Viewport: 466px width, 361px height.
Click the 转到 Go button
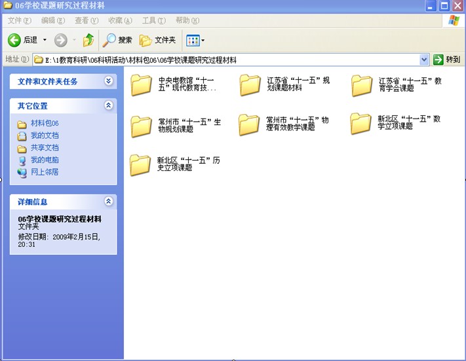(x=447, y=60)
